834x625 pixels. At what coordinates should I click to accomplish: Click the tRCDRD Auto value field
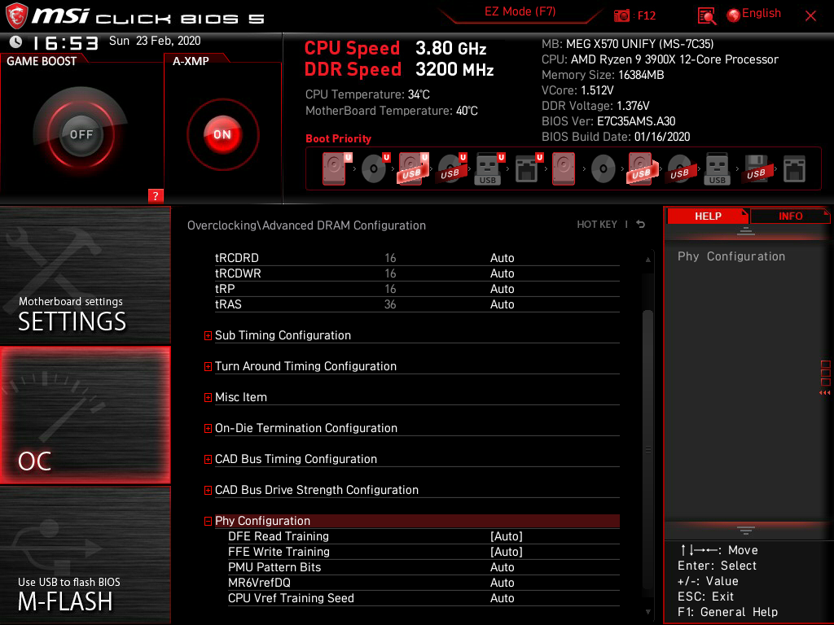pos(502,258)
